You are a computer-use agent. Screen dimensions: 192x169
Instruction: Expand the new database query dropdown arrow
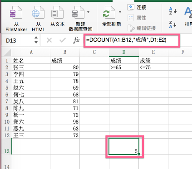tap(88, 12)
